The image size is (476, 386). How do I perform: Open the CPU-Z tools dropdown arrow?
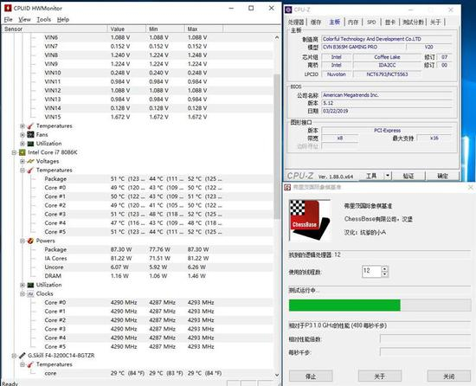388,176
